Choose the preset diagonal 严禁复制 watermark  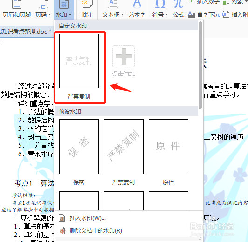click(124, 147)
